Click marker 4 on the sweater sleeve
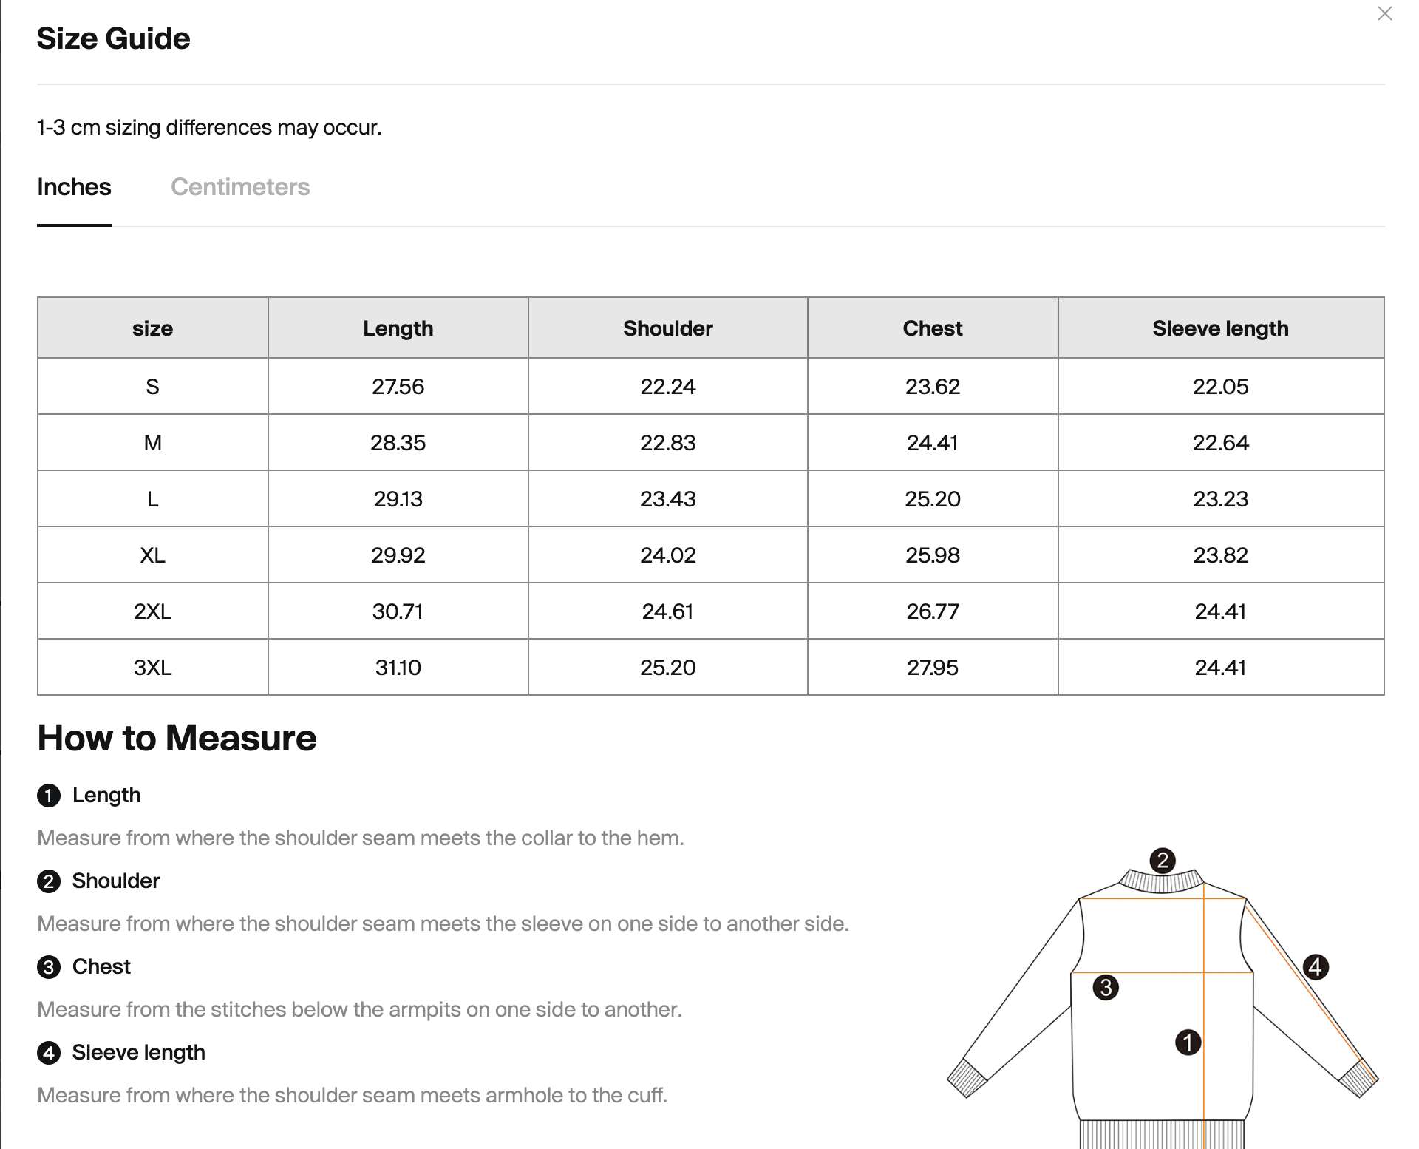The image size is (1419, 1149). (x=1315, y=966)
